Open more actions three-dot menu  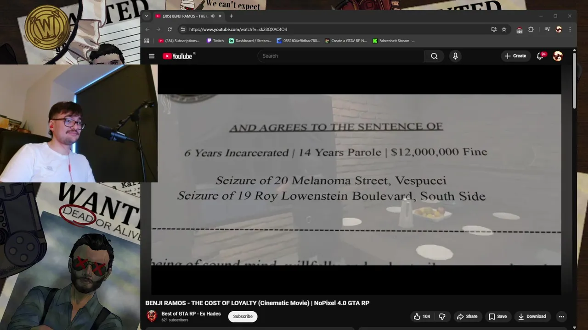(x=561, y=316)
